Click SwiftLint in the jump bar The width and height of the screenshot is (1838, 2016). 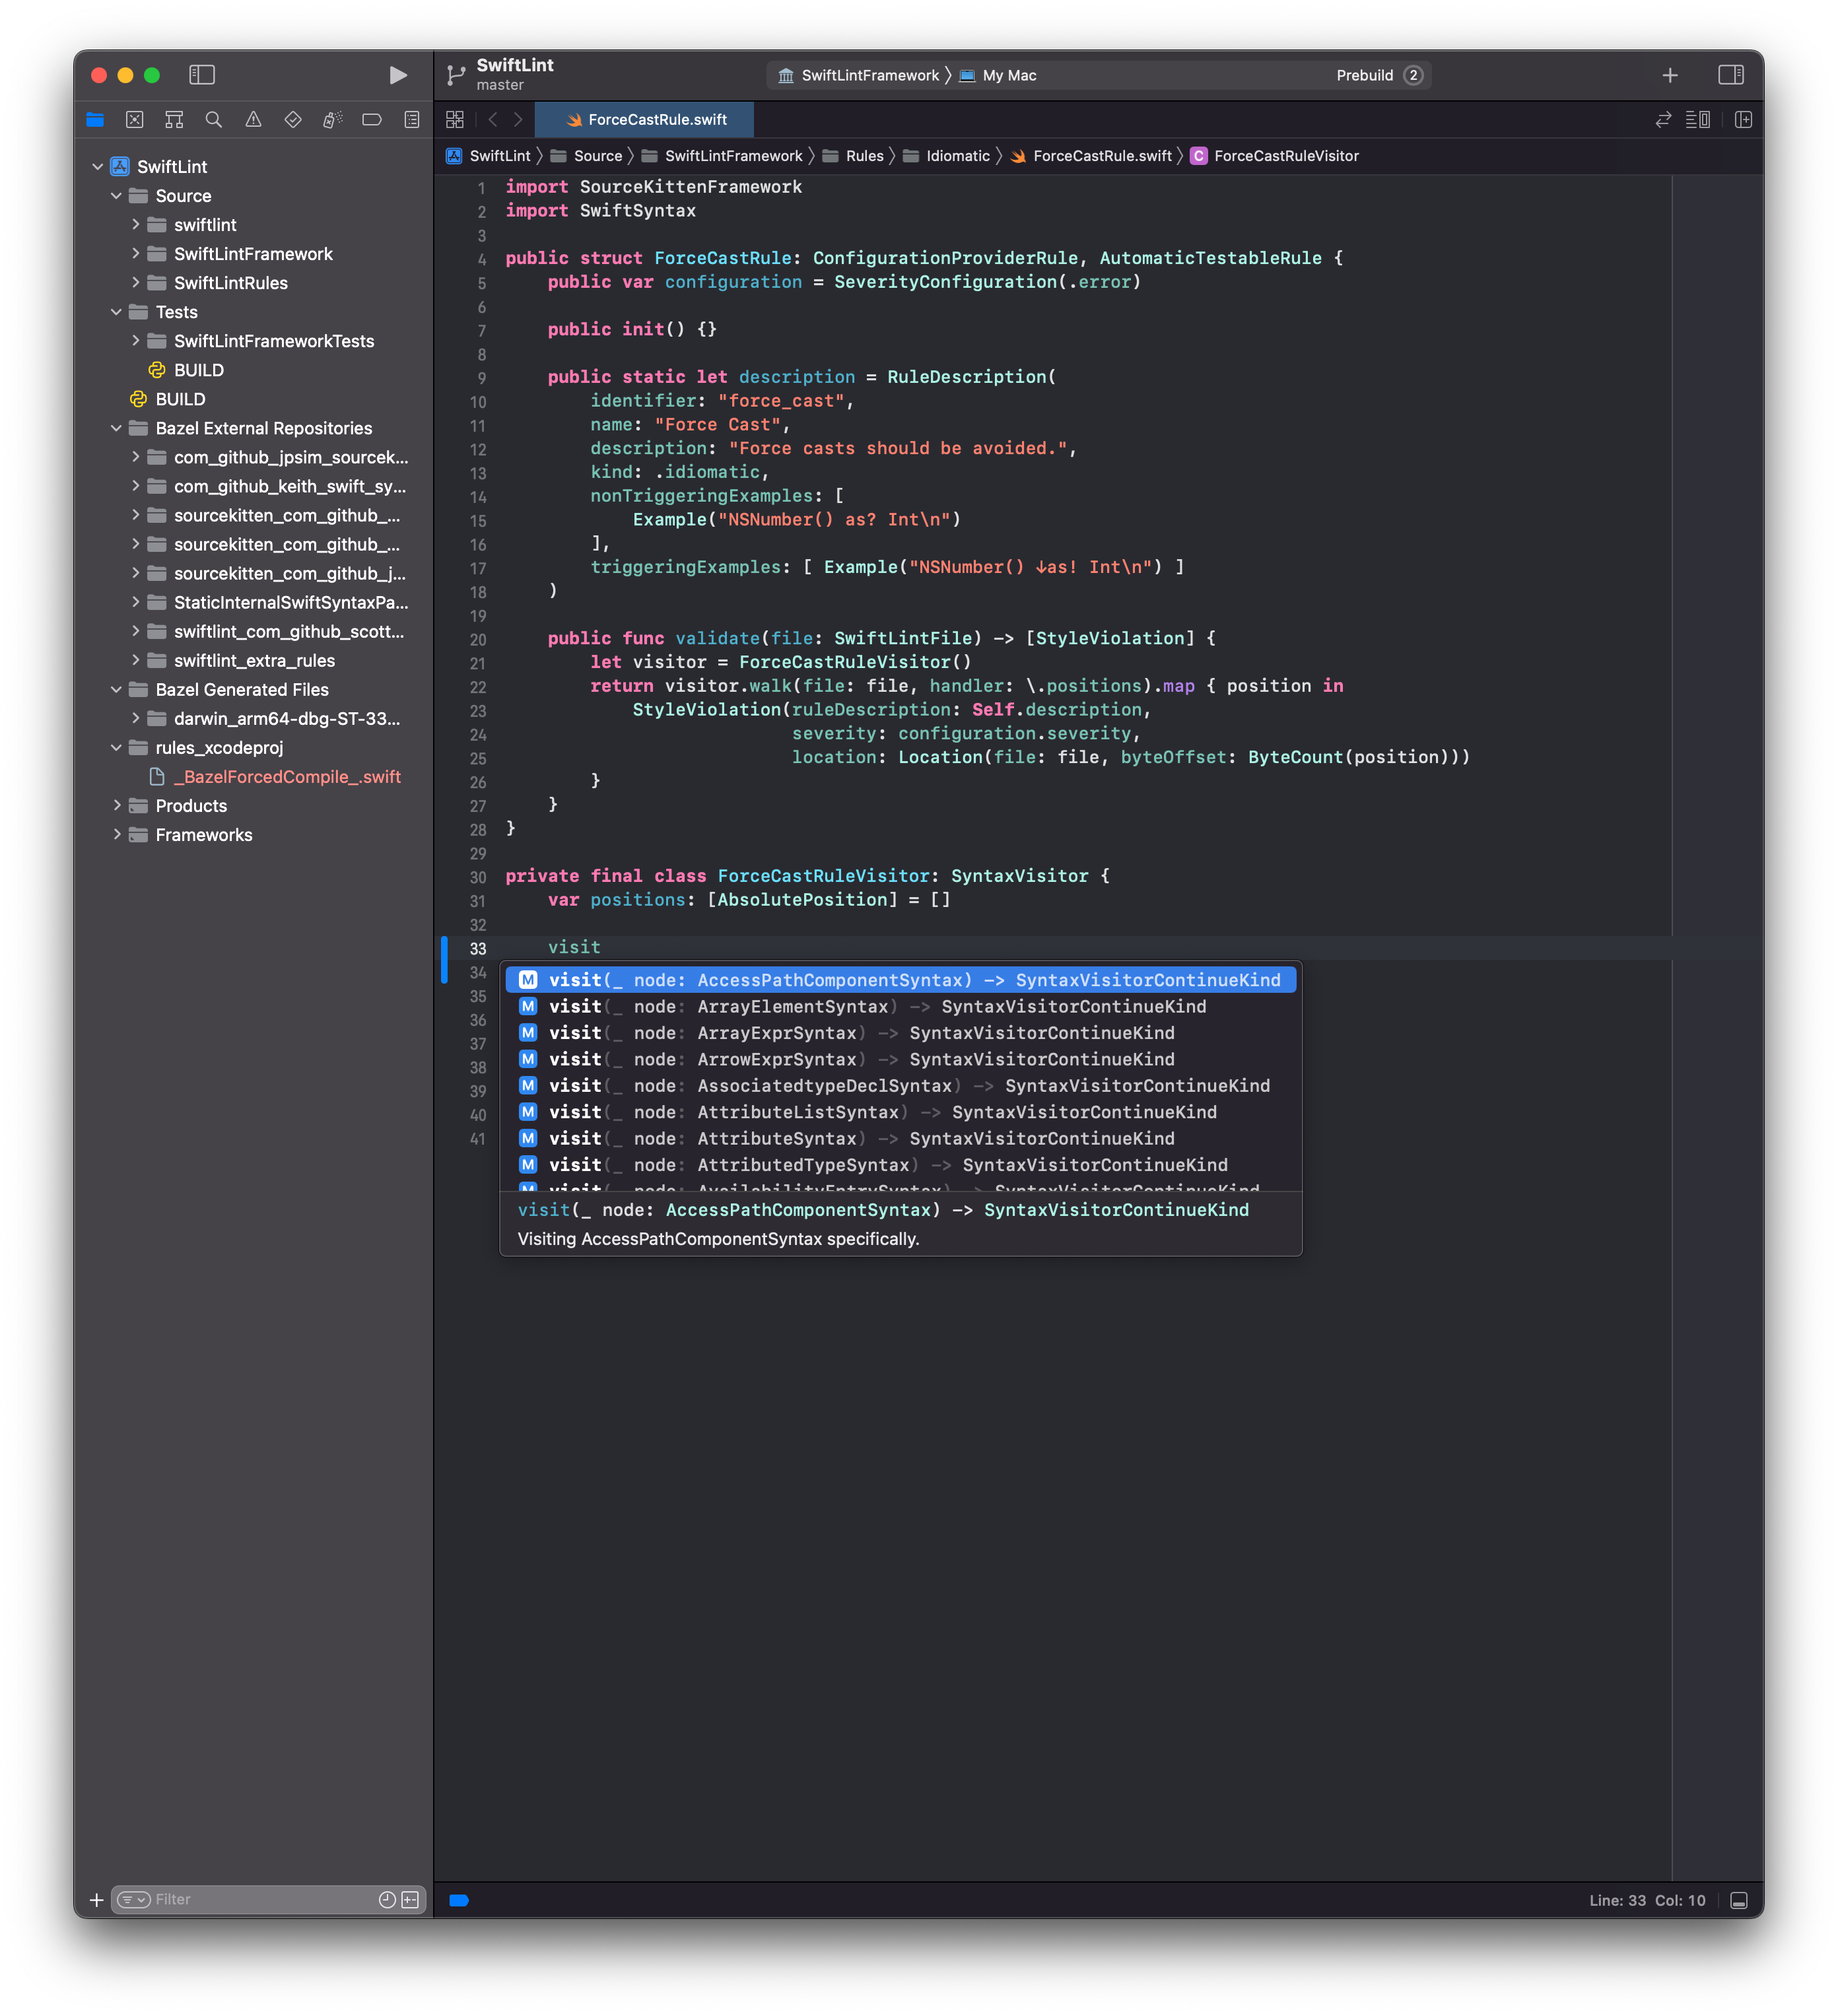488,156
